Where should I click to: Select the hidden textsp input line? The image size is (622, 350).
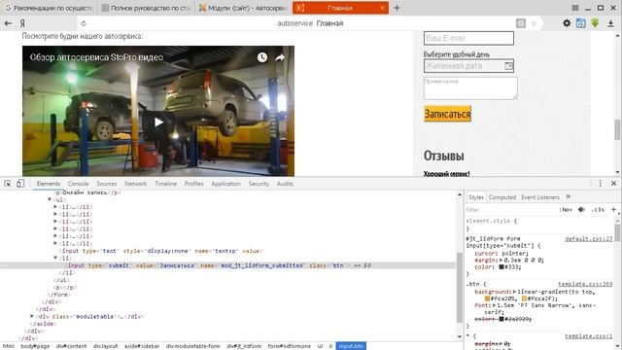(x=160, y=251)
